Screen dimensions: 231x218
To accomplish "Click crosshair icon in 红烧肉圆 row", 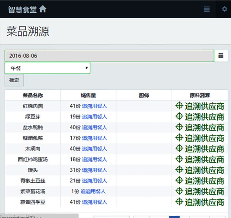I will (179, 106).
